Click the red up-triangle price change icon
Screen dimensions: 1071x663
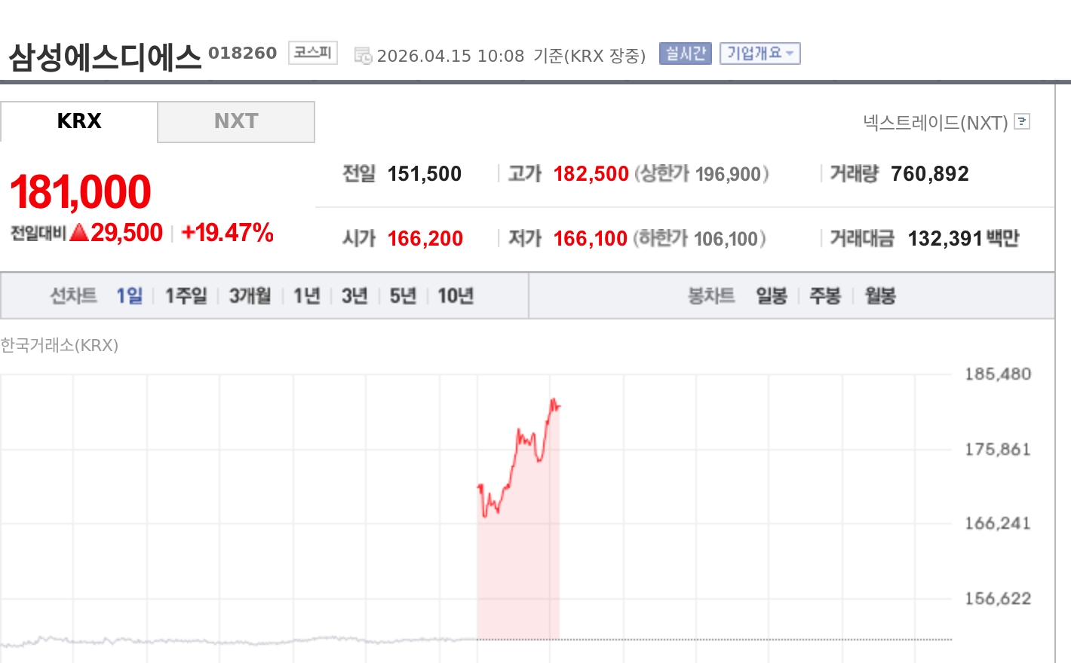click(x=79, y=233)
